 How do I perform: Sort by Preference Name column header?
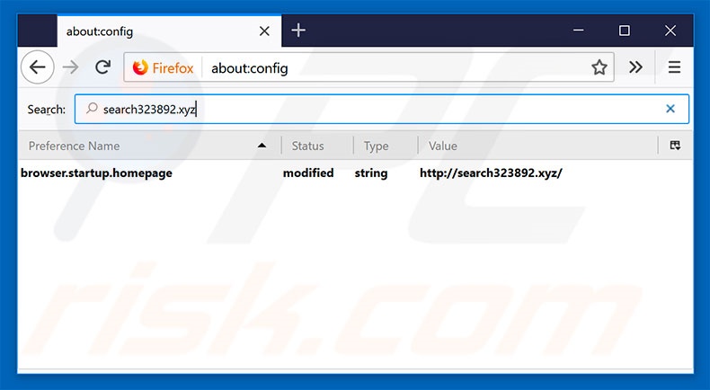tap(149, 146)
